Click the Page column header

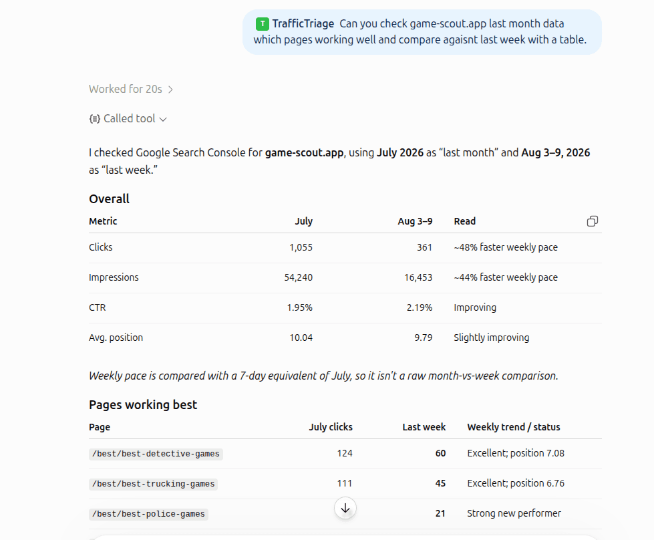pyautogui.click(x=100, y=427)
